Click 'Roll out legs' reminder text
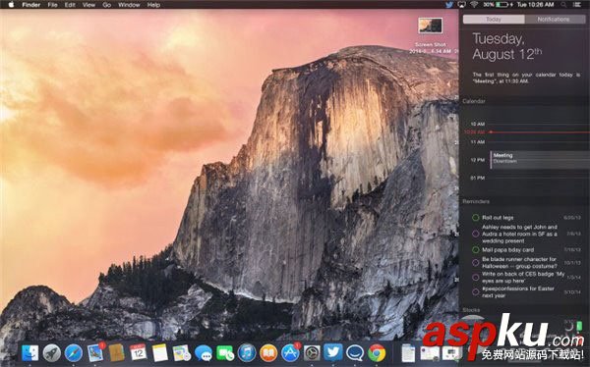 (498, 218)
